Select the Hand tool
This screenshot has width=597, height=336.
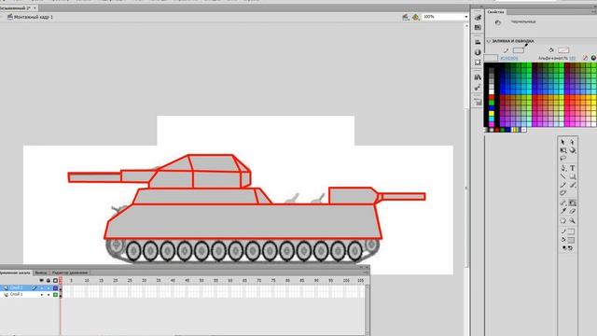pyautogui.click(x=563, y=220)
